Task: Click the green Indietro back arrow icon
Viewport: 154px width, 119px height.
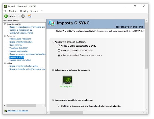Action: (6, 16)
